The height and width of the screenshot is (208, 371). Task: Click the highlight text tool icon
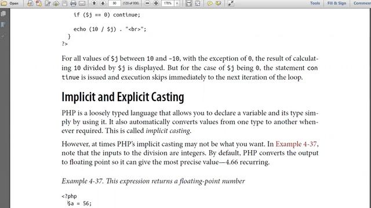(x=219, y=3)
